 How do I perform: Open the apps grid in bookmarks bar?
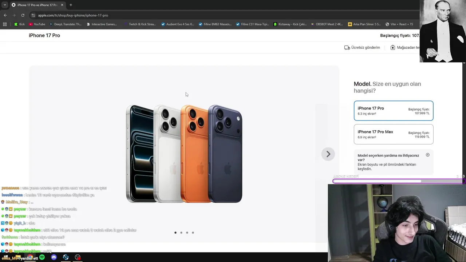pyautogui.click(x=5, y=24)
